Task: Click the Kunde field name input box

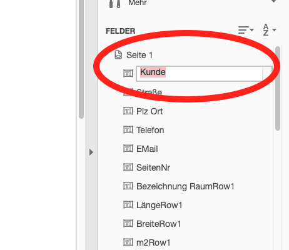Action: (x=204, y=74)
